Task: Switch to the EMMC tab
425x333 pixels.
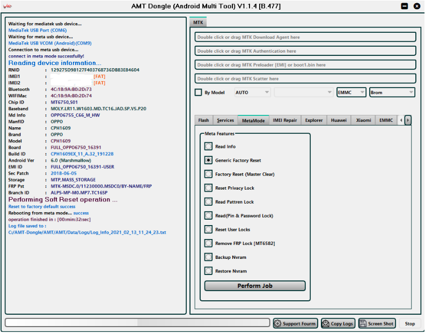Action: pyautogui.click(x=386, y=120)
